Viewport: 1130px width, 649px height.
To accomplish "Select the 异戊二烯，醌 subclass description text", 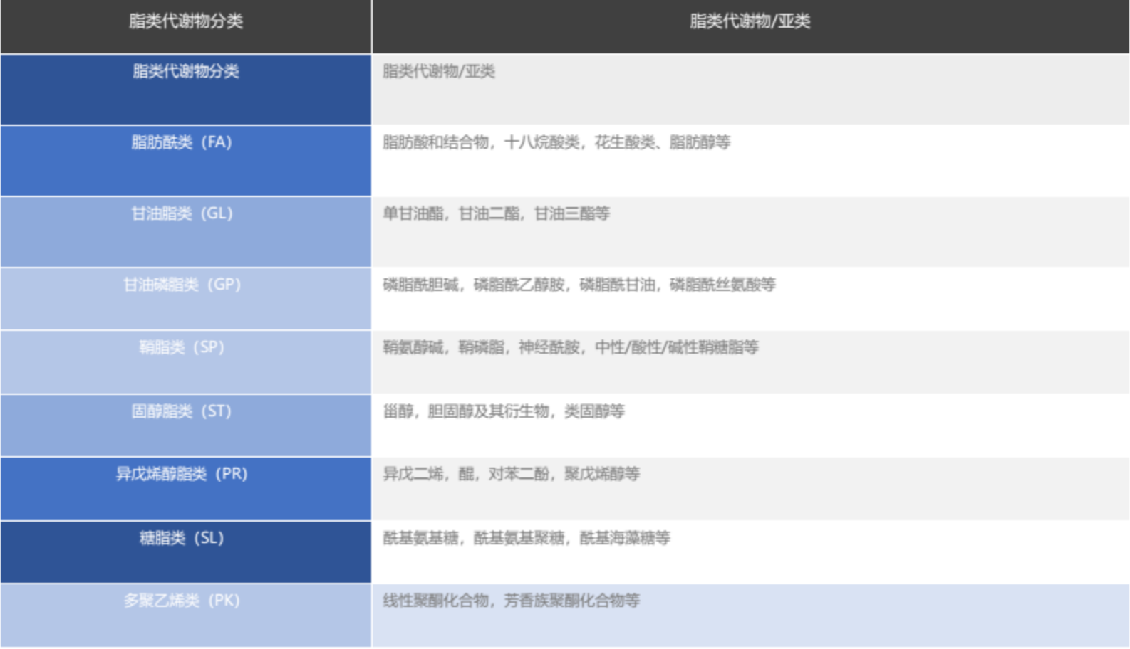I will 511,474.
